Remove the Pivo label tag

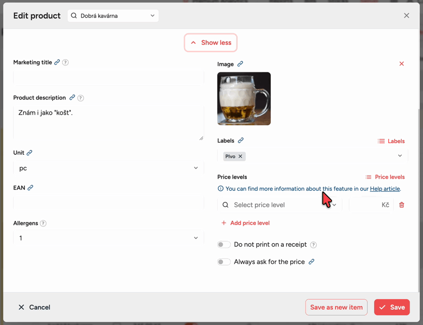(x=240, y=156)
